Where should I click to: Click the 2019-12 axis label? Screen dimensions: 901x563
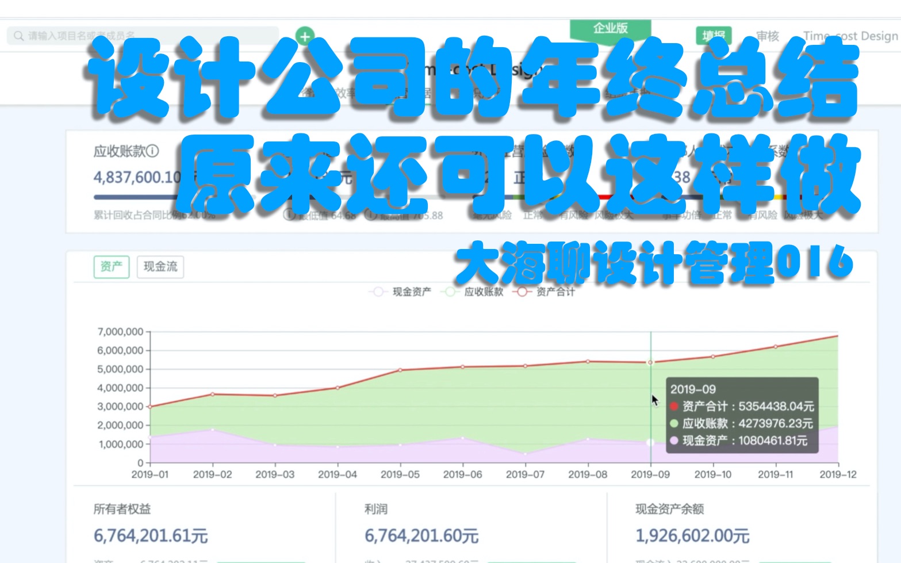[838, 474]
